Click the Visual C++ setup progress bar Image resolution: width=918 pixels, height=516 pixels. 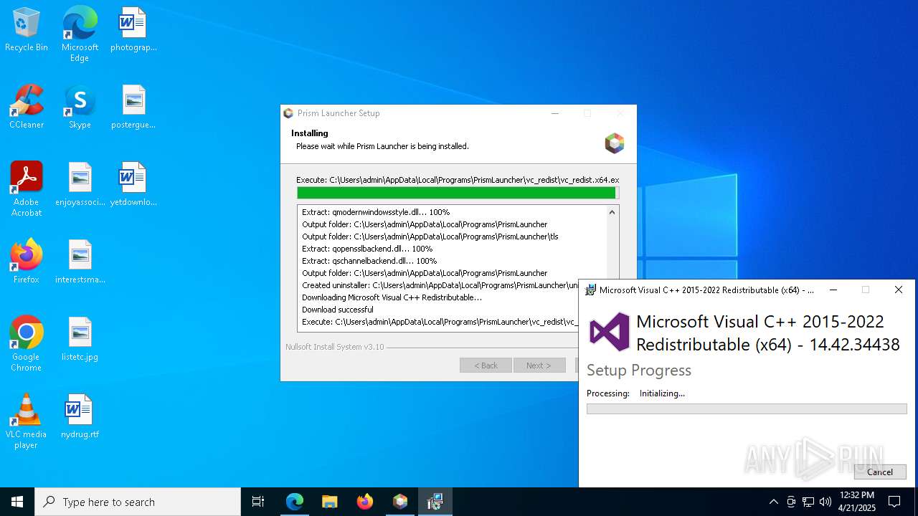[747, 408]
